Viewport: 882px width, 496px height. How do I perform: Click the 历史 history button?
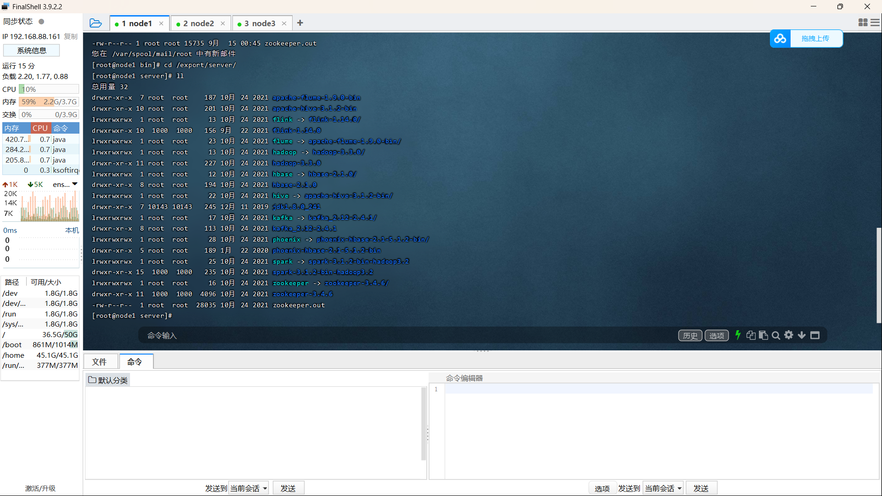[690, 336]
